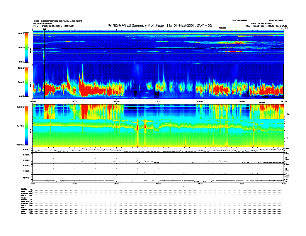Click the -120.00 label on TNR color scale
306x236 pixels.
pyautogui.click(x=20, y=107)
